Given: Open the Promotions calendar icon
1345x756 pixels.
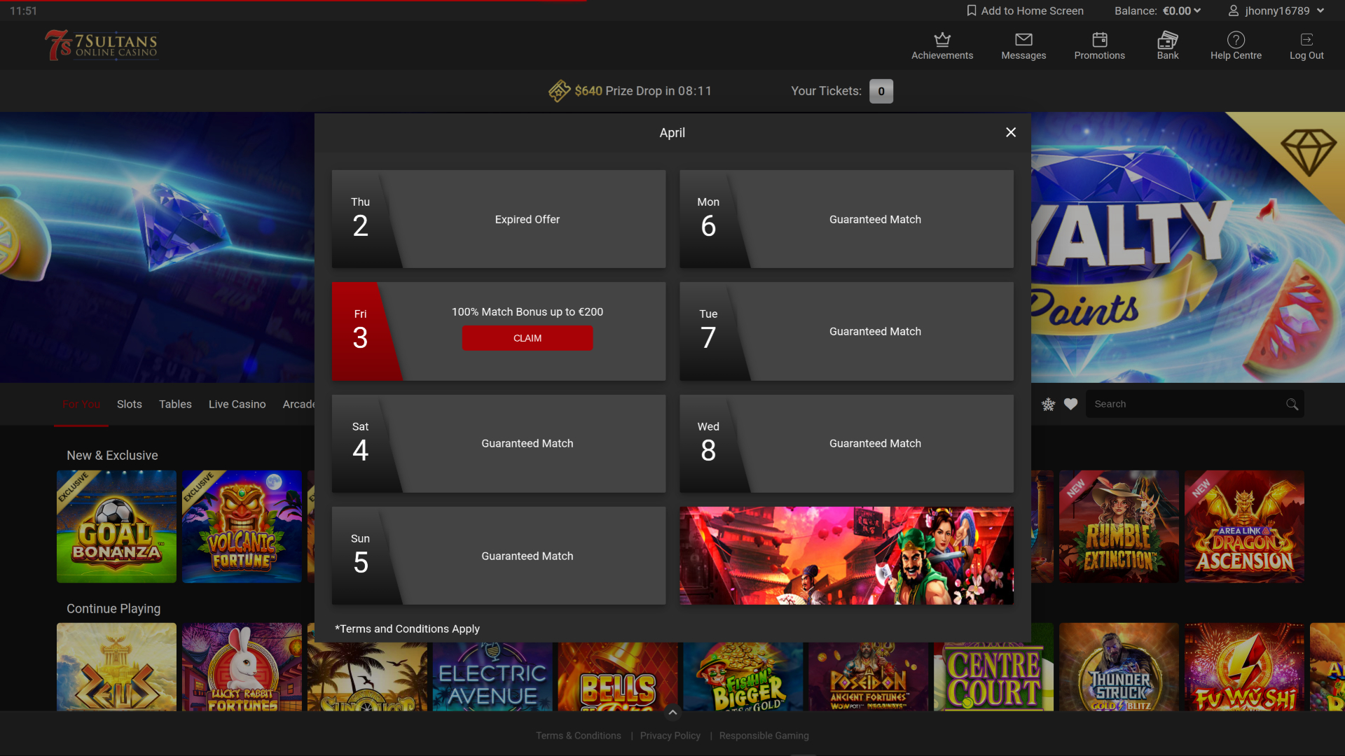Looking at the screenshot, I should point(1100,39).
